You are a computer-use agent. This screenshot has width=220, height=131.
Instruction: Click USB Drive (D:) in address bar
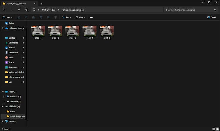[x=49, y=10]
